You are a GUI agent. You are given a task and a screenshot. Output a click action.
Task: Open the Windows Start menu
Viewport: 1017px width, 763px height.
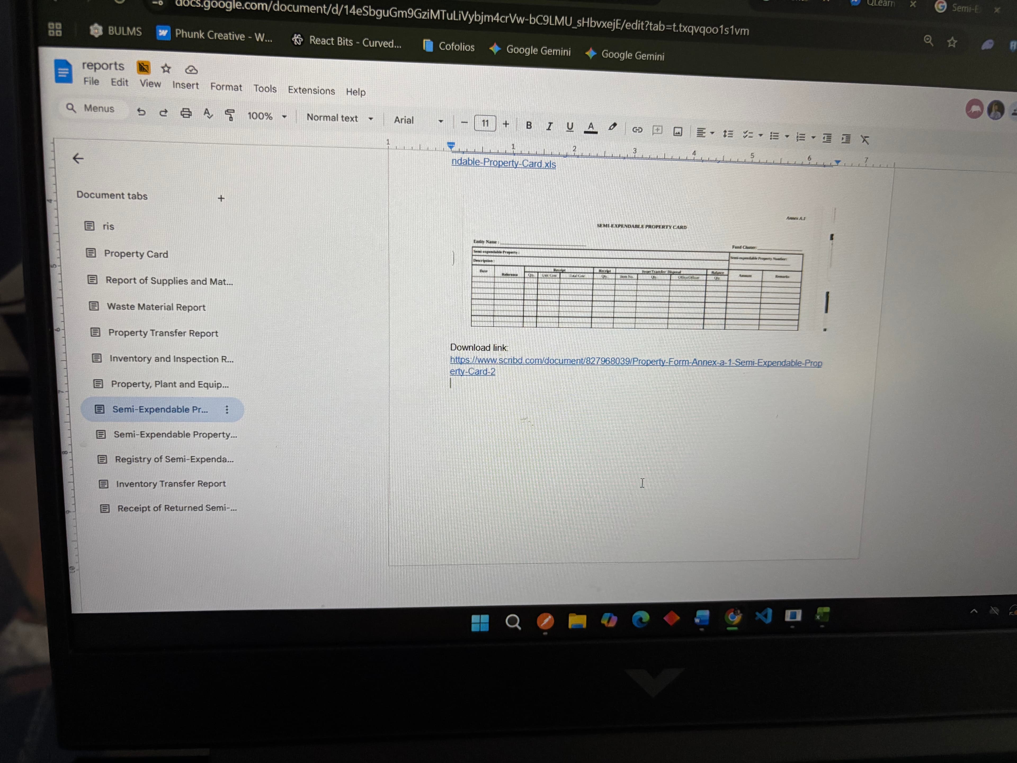coord(480,623)
